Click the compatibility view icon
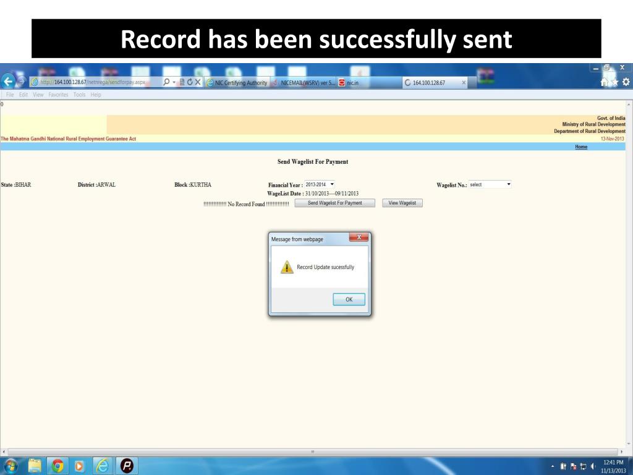Screen dimensions: 633x475 (182, 82)
